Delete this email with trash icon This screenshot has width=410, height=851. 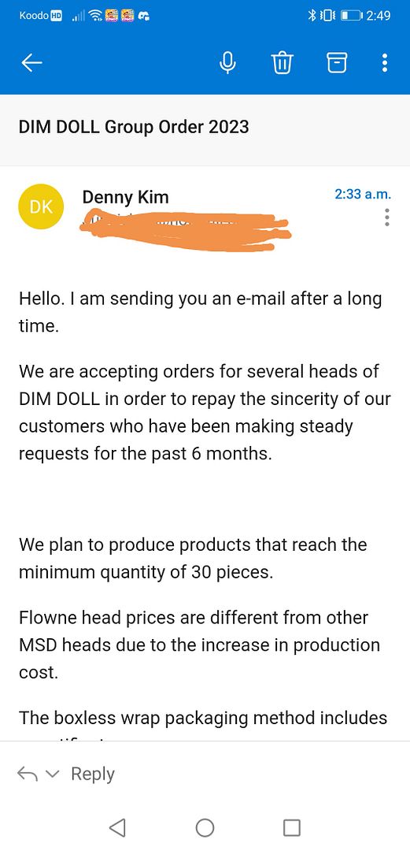point(282,64)
